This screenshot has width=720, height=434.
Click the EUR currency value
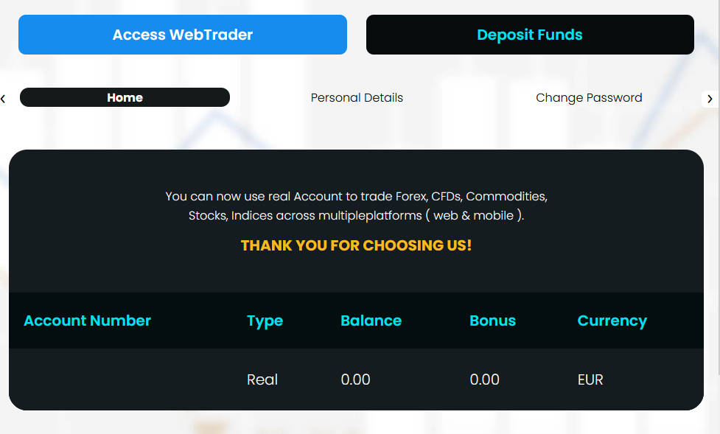590,379
